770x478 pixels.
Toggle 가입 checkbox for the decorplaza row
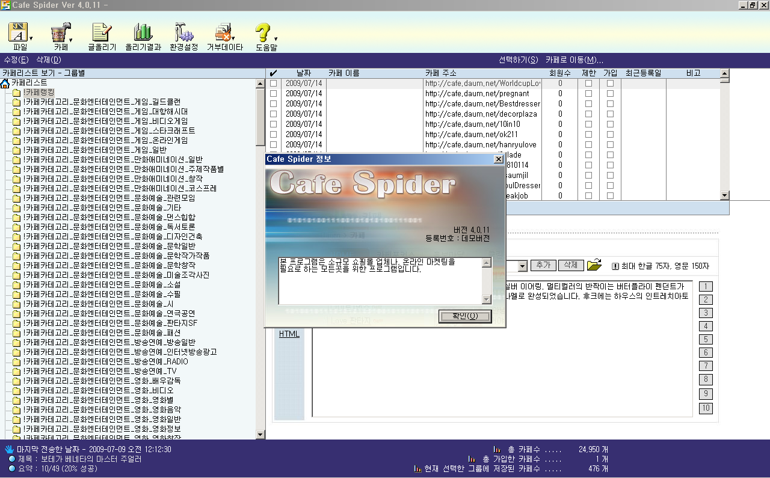click(610, 114)
